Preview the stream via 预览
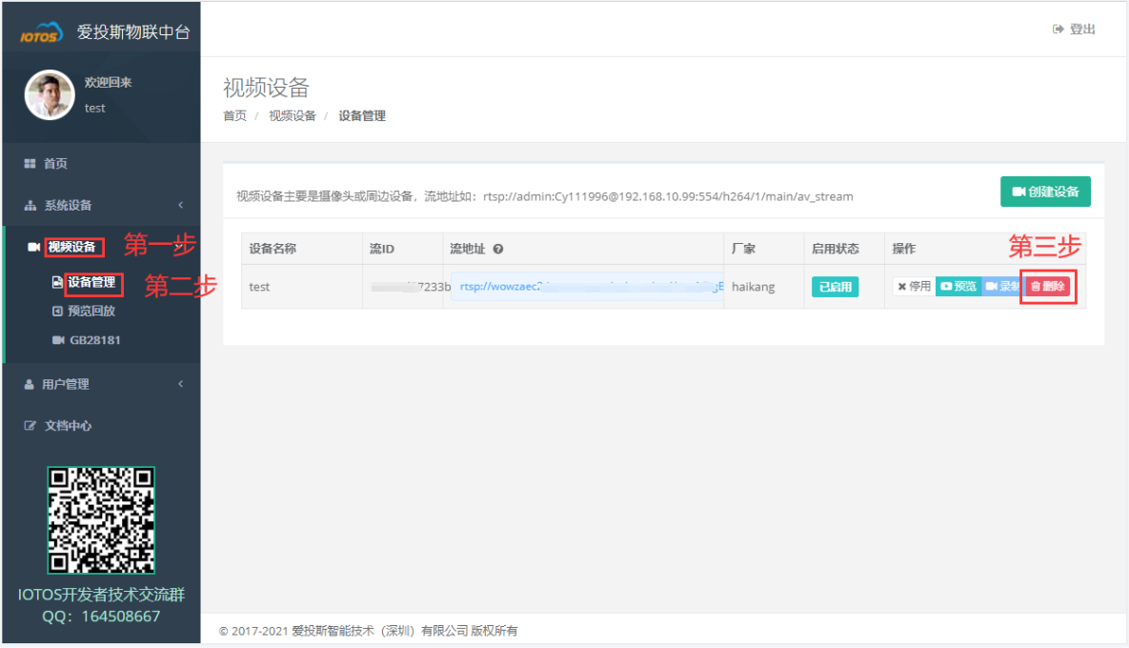The height and width of the screenshot is (648, 1129). coord(958,285)
